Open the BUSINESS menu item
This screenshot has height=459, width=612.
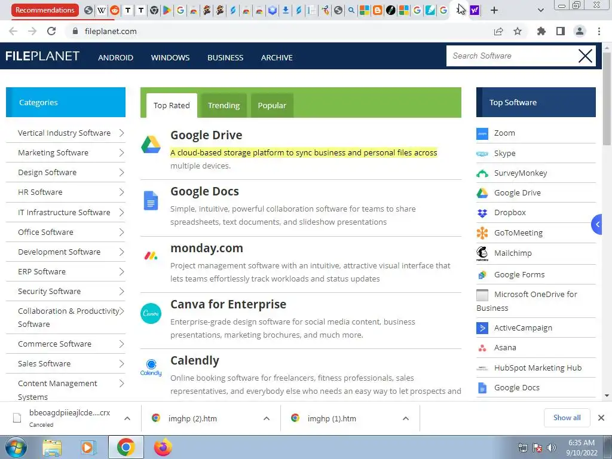(x=225, y=58)
